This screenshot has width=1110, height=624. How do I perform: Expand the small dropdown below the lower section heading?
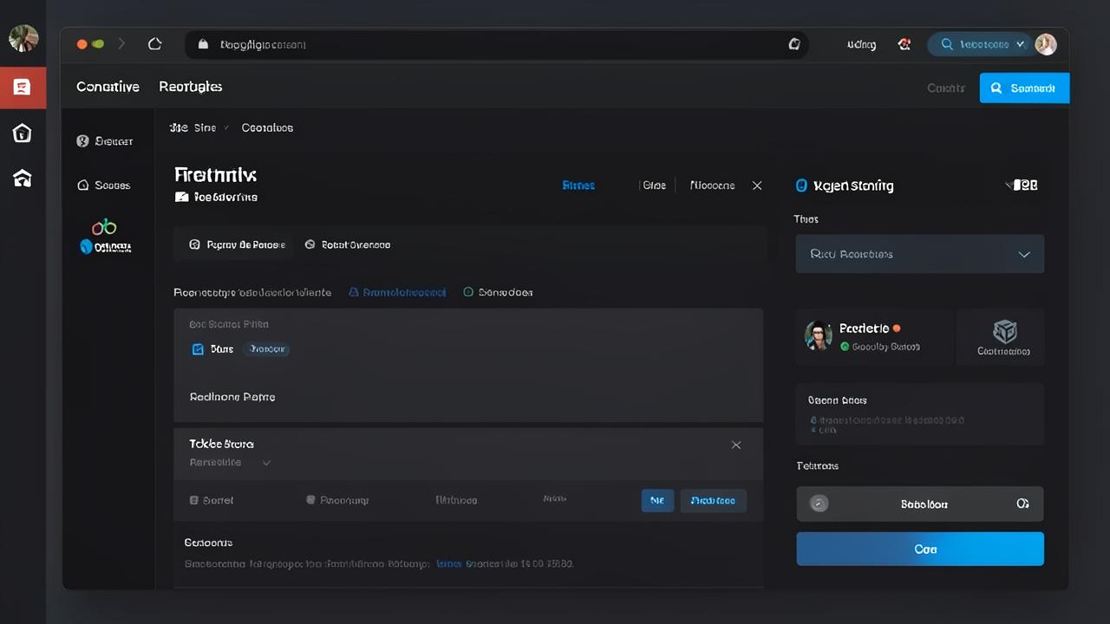[x=266, y=463]
